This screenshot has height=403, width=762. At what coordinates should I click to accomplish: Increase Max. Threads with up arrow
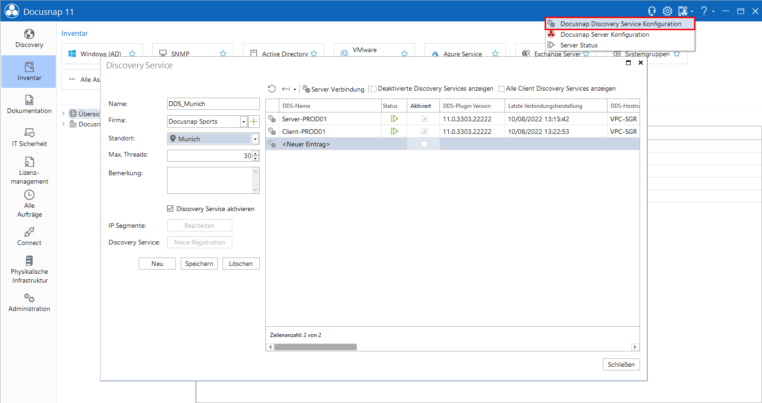click(x=255, y=153)
